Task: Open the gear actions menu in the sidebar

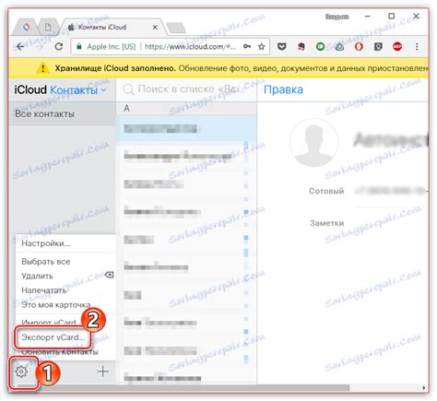Action: click(21, 372)
